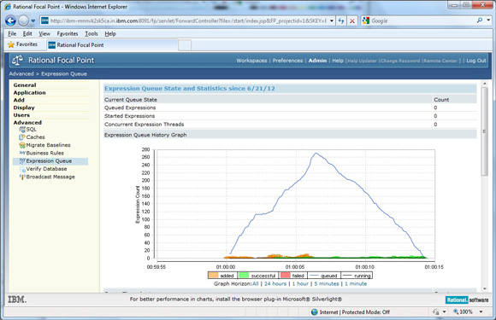This screenshot has width=496, height=320.
Task: Click the Caches icon in sidebar
Action: pos(22,137)
